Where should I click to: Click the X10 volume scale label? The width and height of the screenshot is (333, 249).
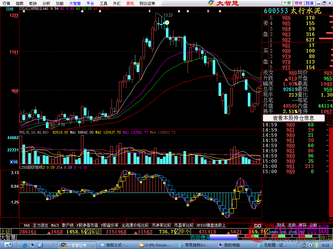14,162
